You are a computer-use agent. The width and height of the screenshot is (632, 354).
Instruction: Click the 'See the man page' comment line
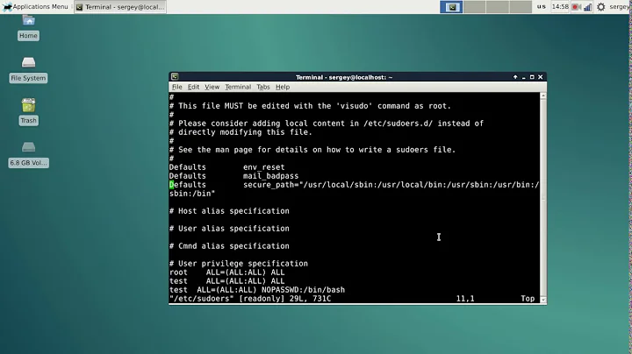point(312,150)
